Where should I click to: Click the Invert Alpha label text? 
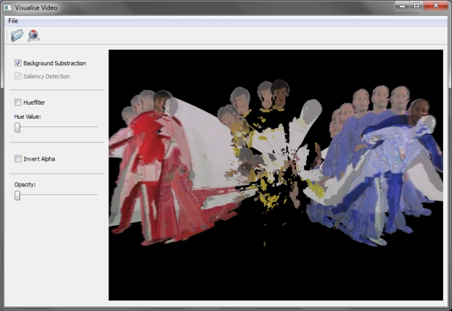pyautogui.click(x=39, y=159)
